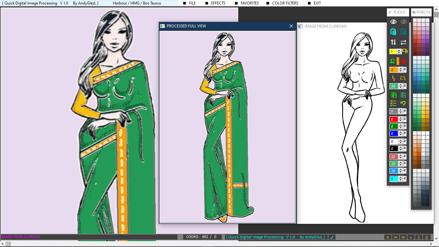Screen dimensions: 439x247
Task: Click the horizontal left-right swap arrows icon
Action: 403,42
